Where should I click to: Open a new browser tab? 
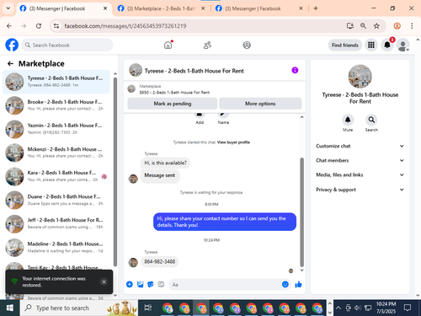[x=316, y=8]
